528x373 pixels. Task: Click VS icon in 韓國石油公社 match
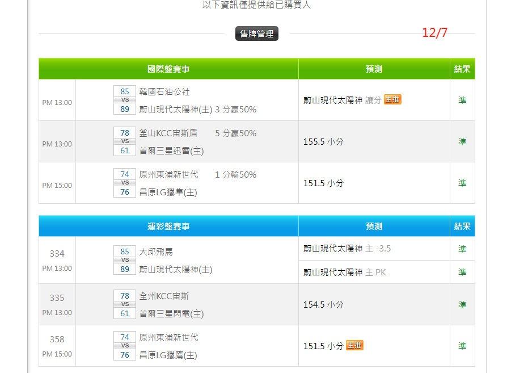coord(125,100)
